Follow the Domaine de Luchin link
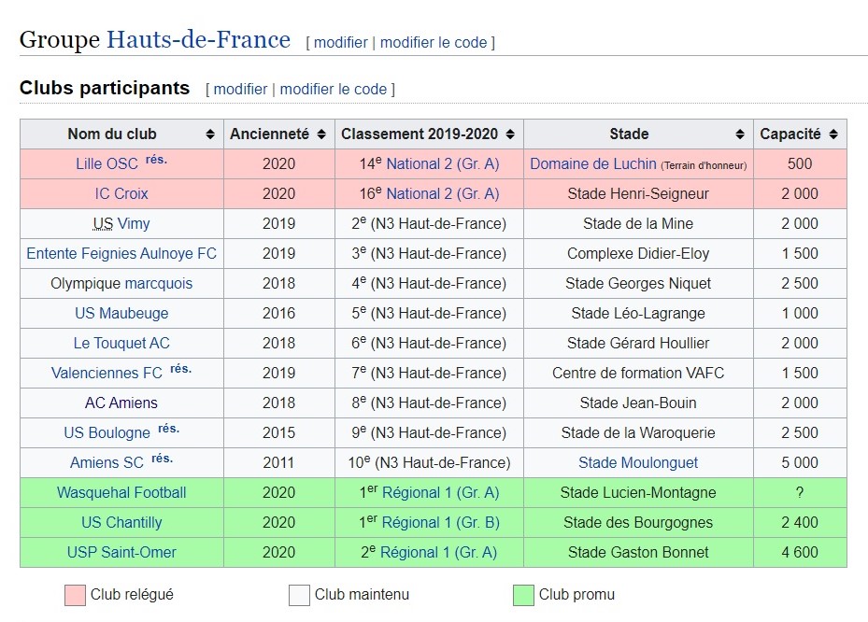Viewport: 868px width, 622px height. pos(593,164)
